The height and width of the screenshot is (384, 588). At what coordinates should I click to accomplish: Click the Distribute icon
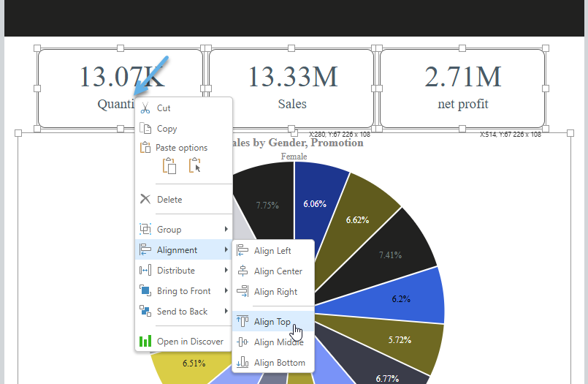pos(145,270)
